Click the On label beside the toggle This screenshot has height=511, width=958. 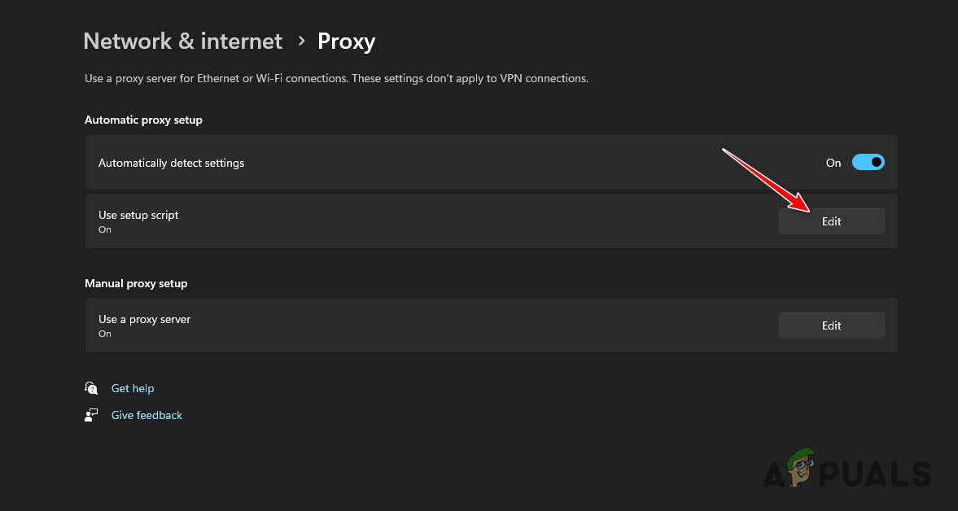[833, 163]
